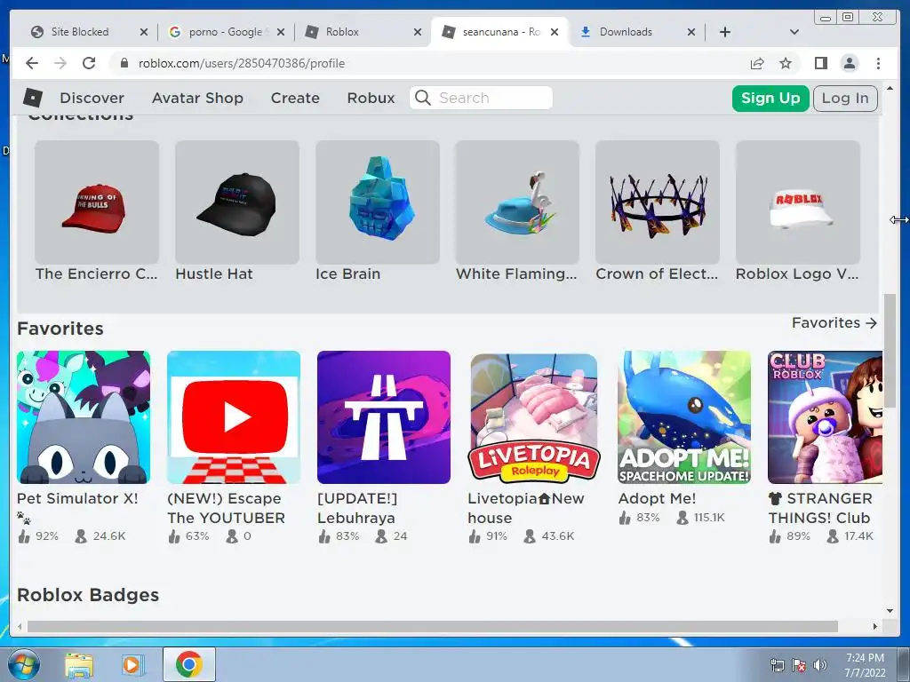Reload the page with refresh icon
This screenshot has width=910, height=682.
(89, 63)
